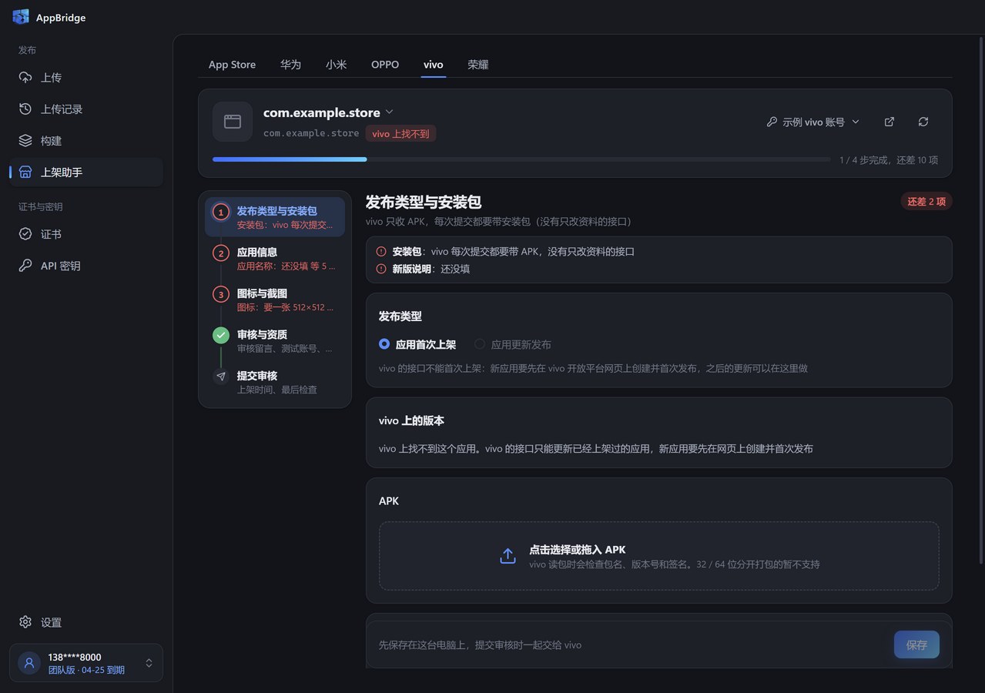Image resolution: width=985 pixels, height=693 pixels.
Task: Open API 密钥 page
Action: pyautogui.click(x=86, y=266)
